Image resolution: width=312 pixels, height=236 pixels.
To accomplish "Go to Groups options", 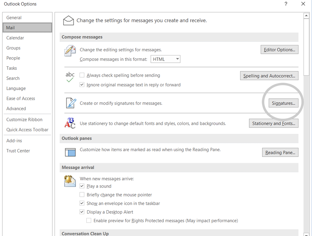I will click(27, 48).
